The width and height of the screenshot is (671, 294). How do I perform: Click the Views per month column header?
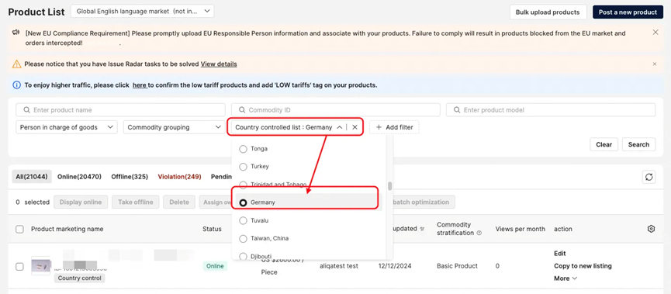point(521,229)
